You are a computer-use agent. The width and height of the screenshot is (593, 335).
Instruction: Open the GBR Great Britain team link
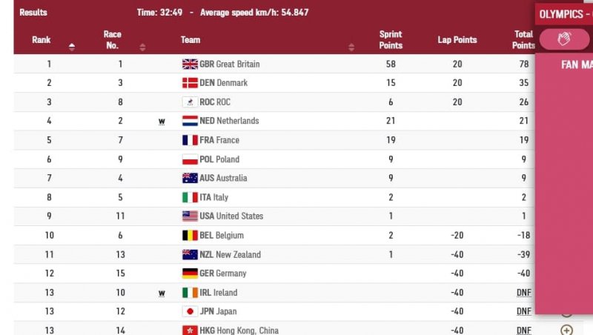coord(230,64)
